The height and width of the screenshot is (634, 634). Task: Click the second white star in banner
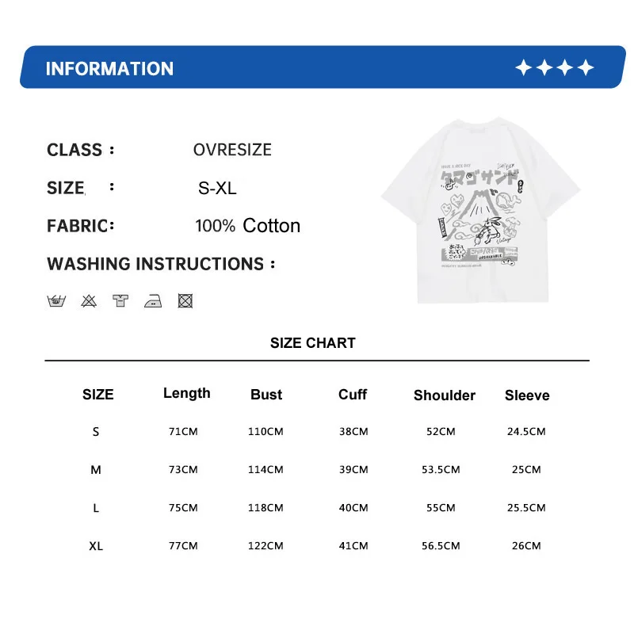544,67
